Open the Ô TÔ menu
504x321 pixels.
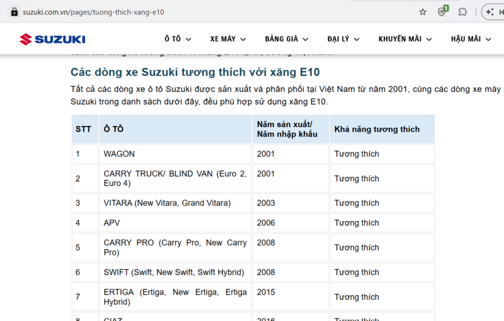pos(178,39)
